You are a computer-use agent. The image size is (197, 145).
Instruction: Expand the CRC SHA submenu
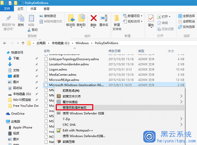coord(120,125)
